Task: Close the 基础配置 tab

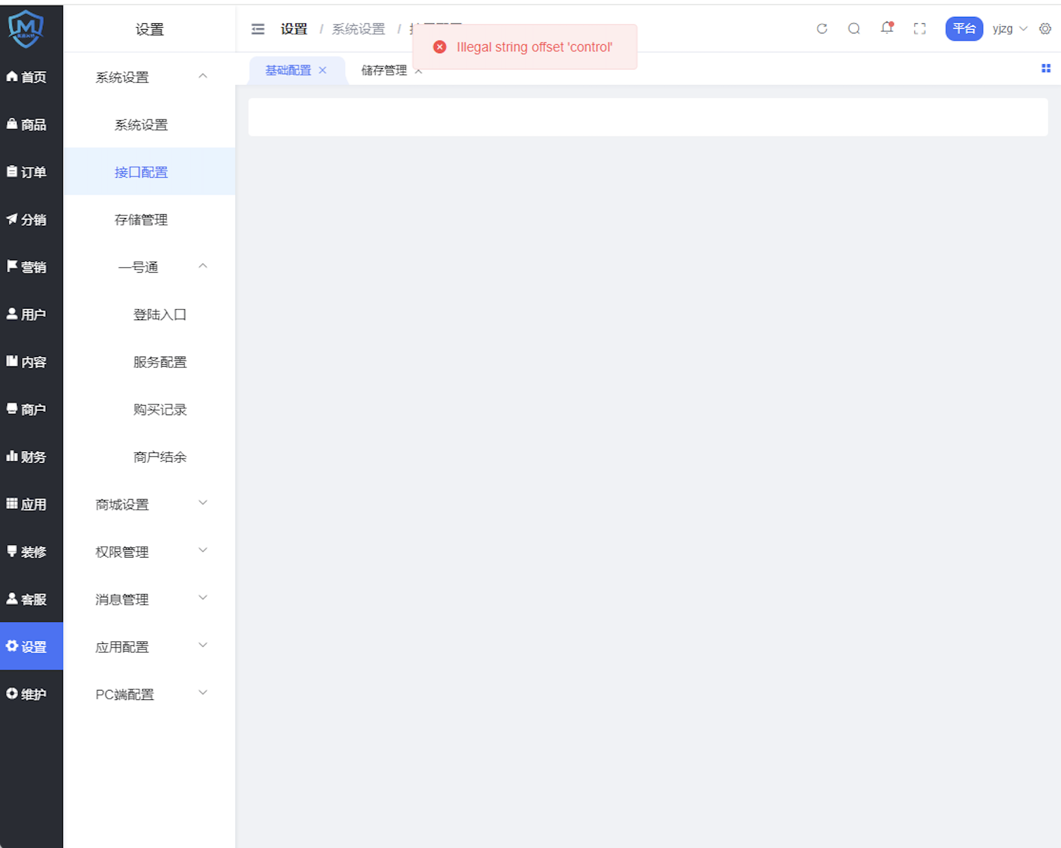Action: click(323, 70)
